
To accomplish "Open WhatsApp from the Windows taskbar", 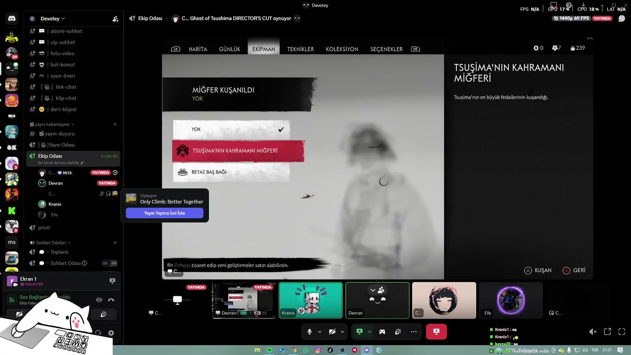I will pyautogui.click(x=306, y=350).
